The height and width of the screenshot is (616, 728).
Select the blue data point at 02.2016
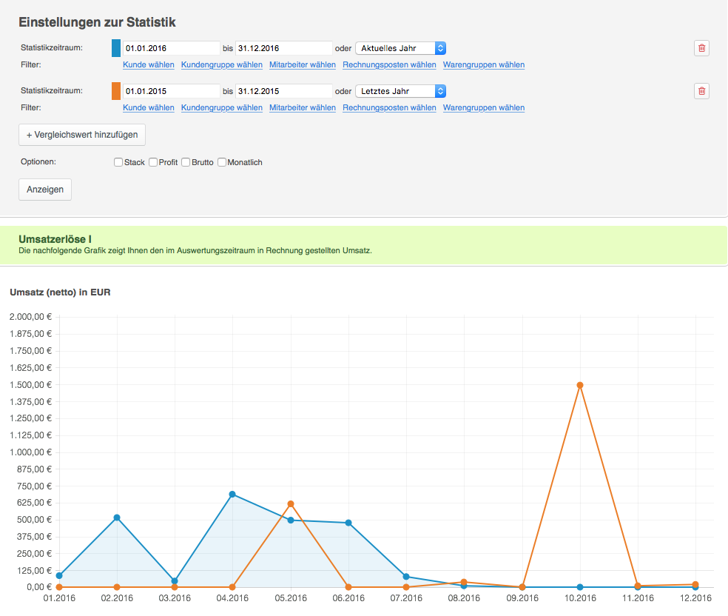[117, 518]
